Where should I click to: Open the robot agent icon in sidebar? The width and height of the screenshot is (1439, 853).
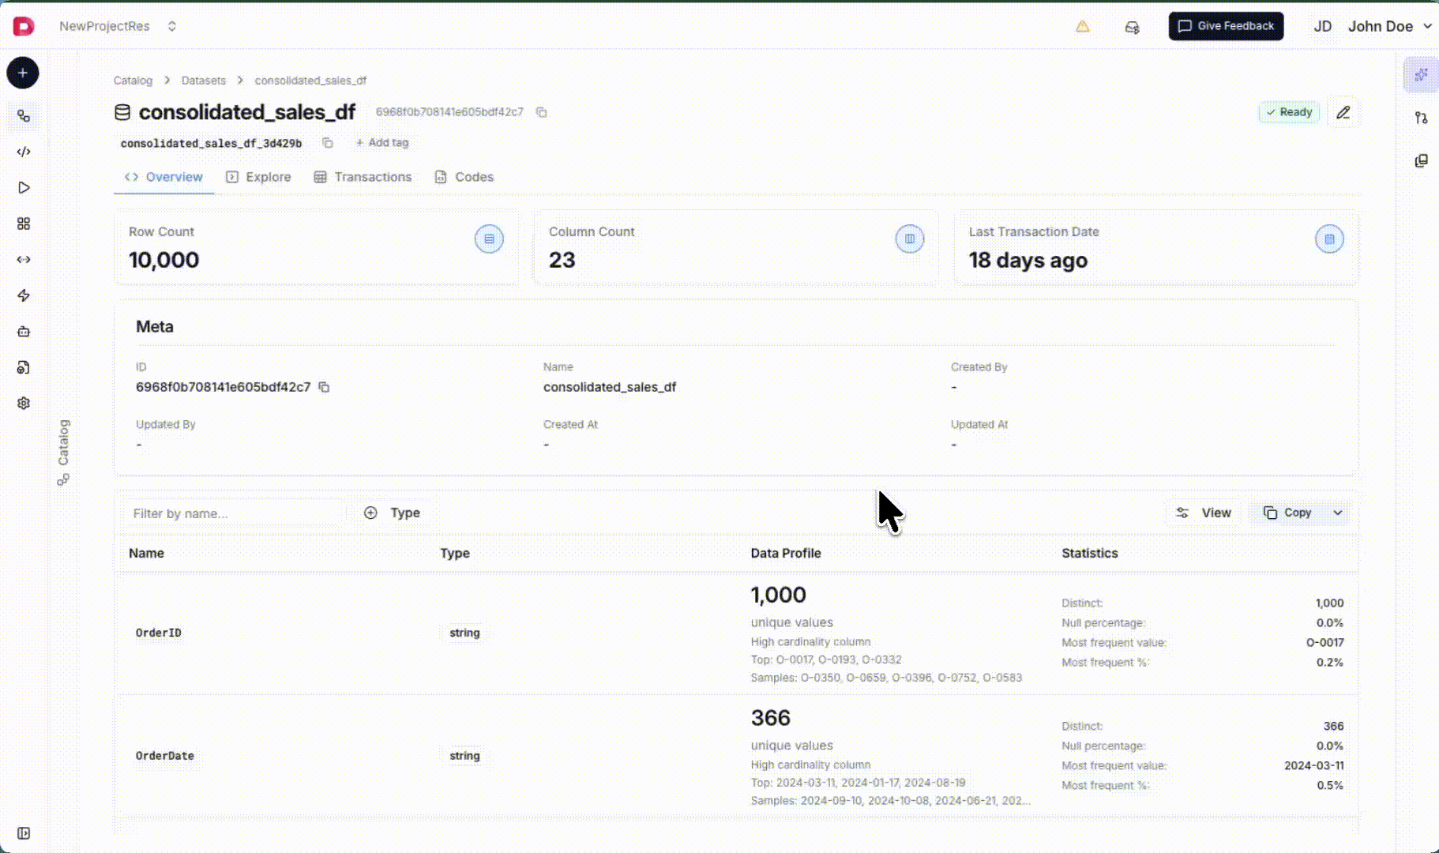tap(24, 332)
